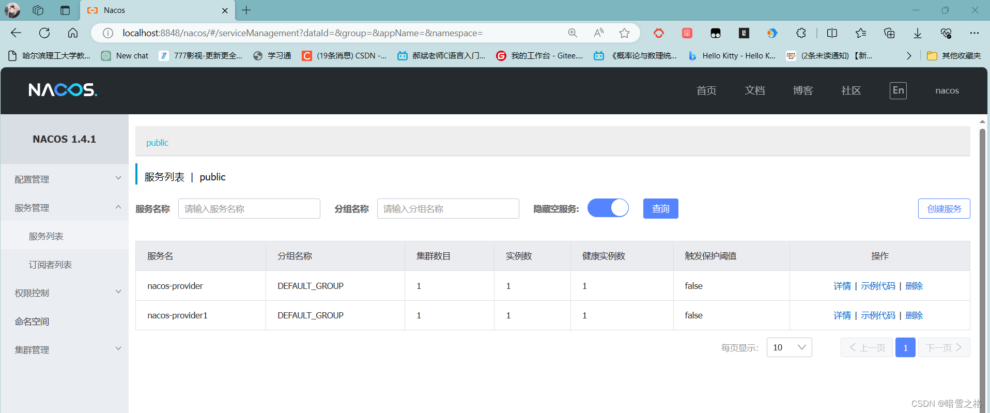990x413 pixels.
Task: Switch language with En button
Action: tap(898, 90)
